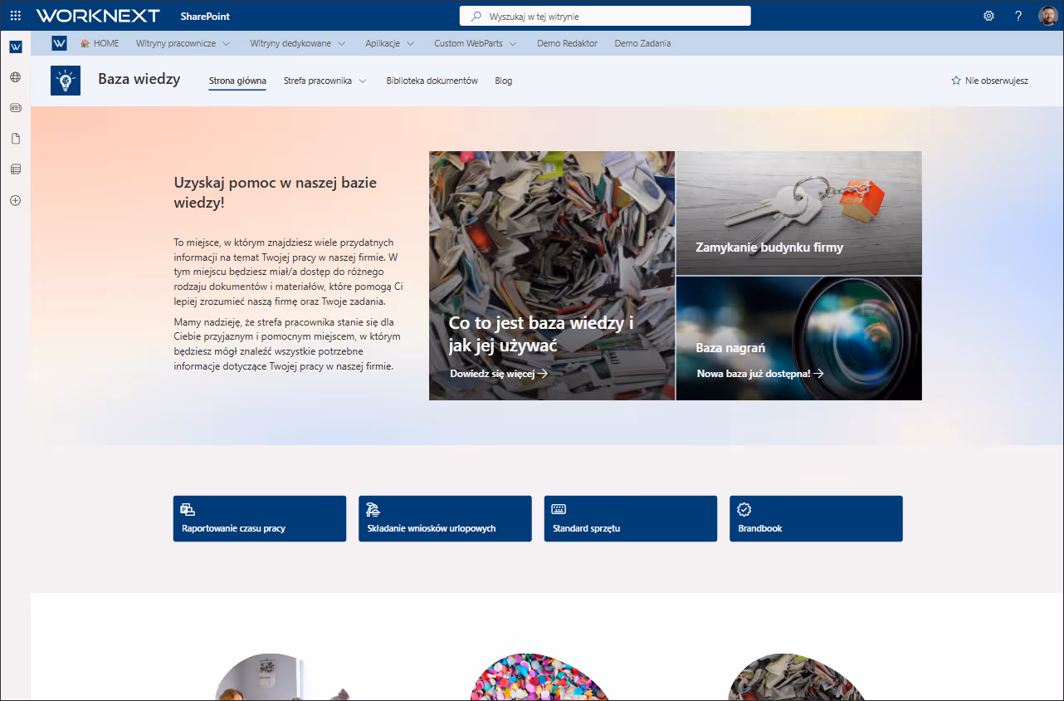Open the settings gear icon

tap(988, 16)
